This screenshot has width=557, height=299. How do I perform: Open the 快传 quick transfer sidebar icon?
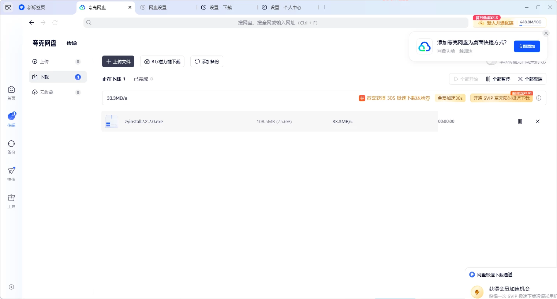click(11, 174)
